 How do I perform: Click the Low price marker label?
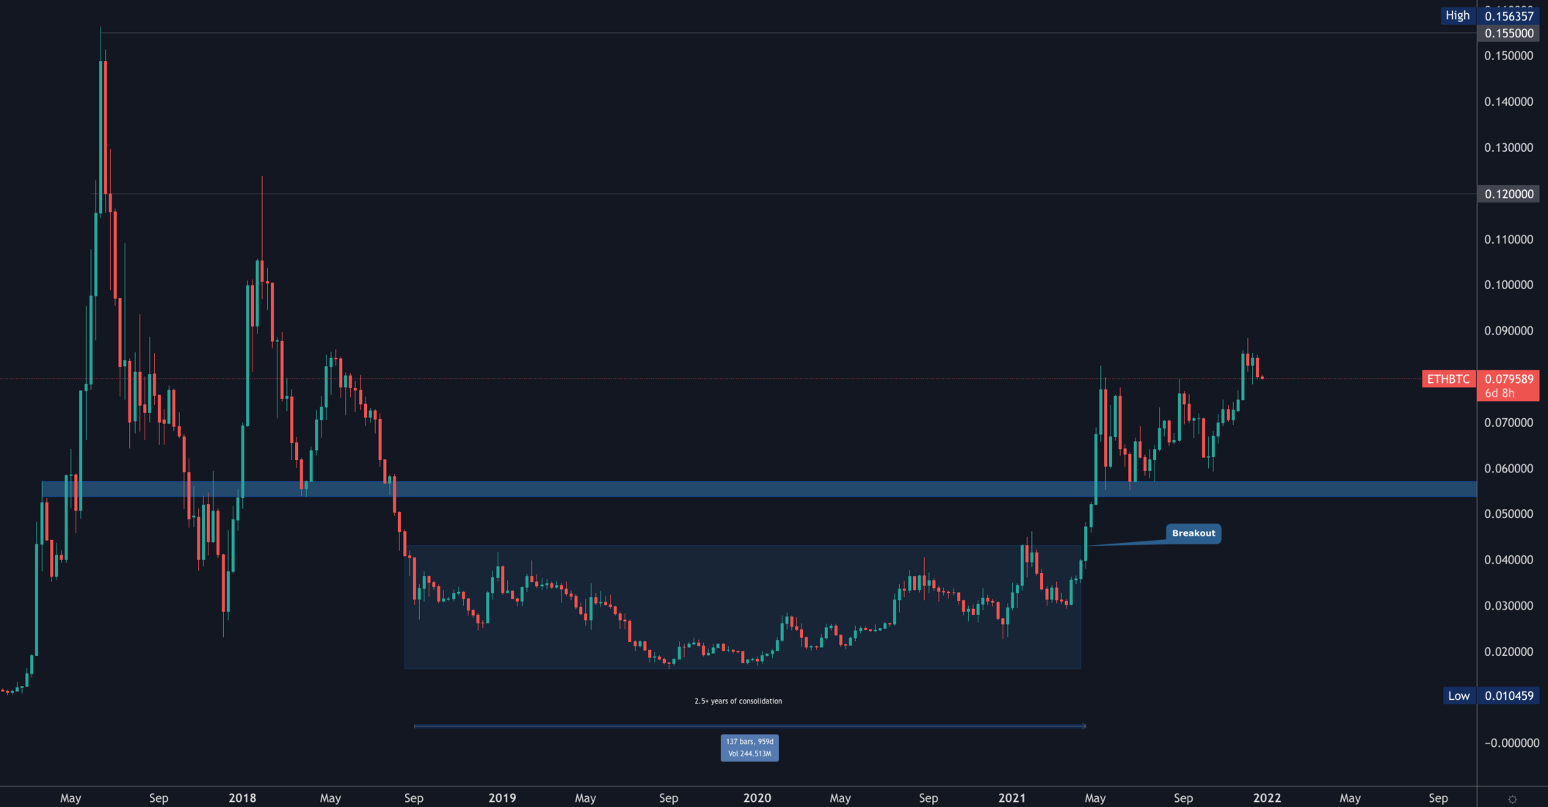pos(1458,695)
